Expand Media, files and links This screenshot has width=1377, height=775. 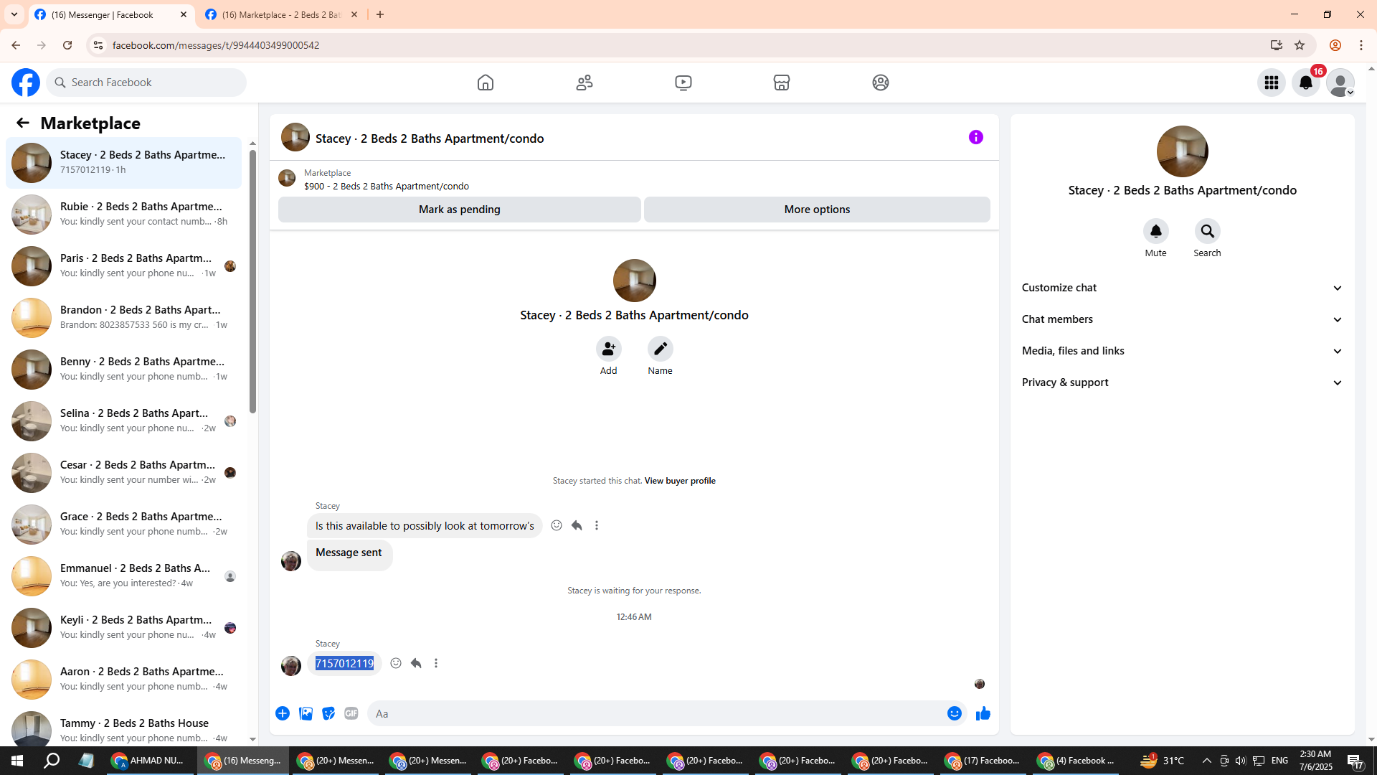[x=1181, y=351]
